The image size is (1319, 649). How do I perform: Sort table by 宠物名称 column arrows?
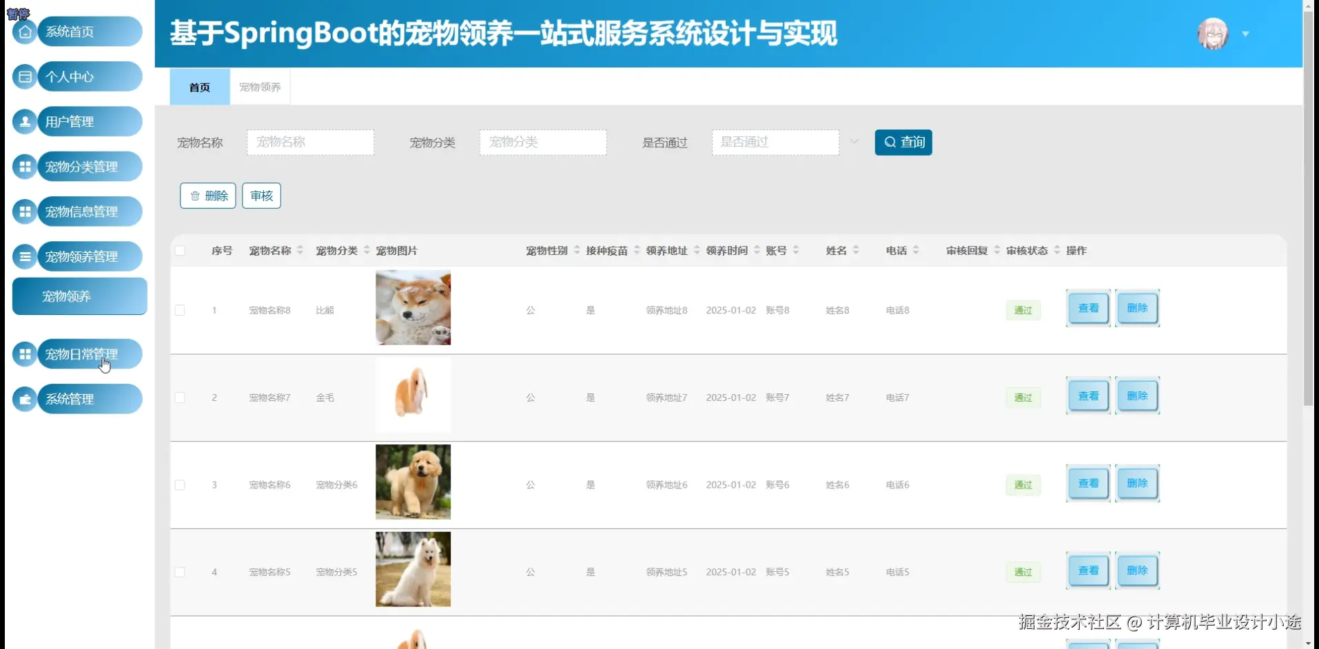coord(301,250)
